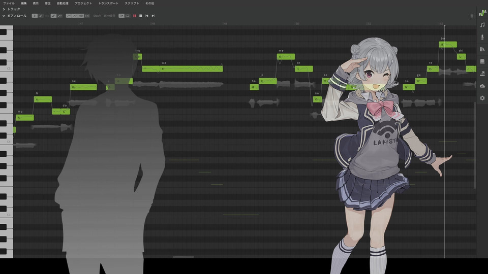Click measure 50 on the ruler
This screenshot has width=488, height=274.
[x=297, y=24]
